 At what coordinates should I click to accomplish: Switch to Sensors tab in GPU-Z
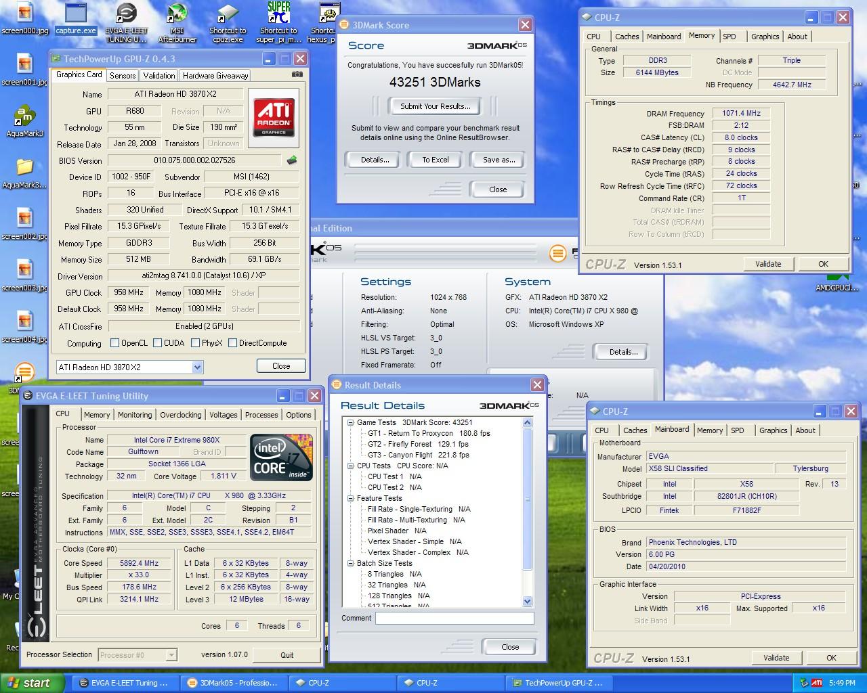(x=123, y=76)
